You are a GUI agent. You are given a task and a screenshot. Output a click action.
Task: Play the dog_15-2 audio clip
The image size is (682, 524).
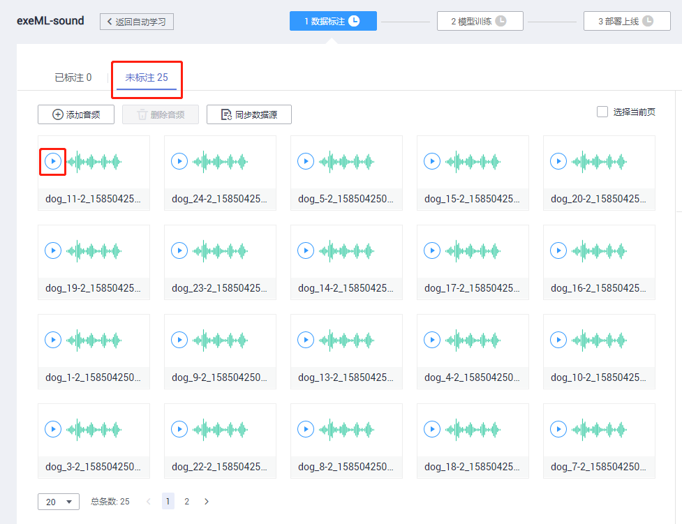(x=432, y=161)
